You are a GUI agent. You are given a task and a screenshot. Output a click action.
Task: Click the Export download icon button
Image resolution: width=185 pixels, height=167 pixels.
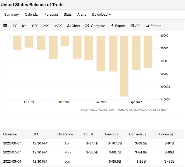click(x=118, y=26)
